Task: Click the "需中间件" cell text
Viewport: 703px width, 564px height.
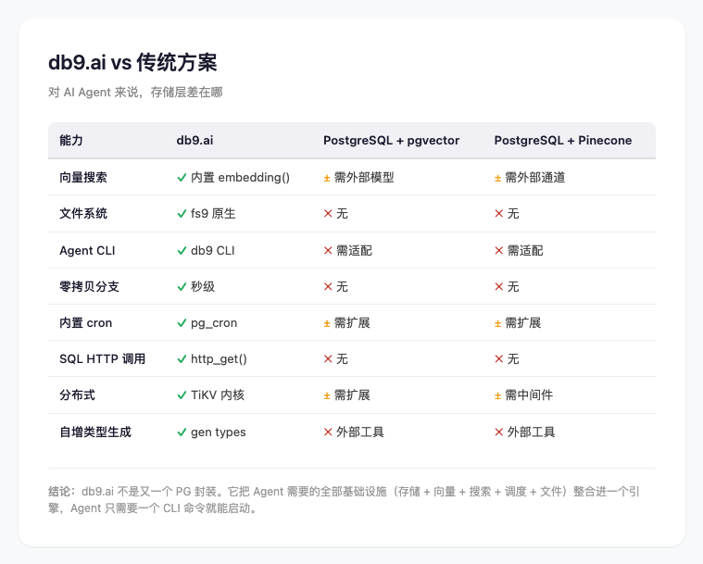Action: [529, 395]
